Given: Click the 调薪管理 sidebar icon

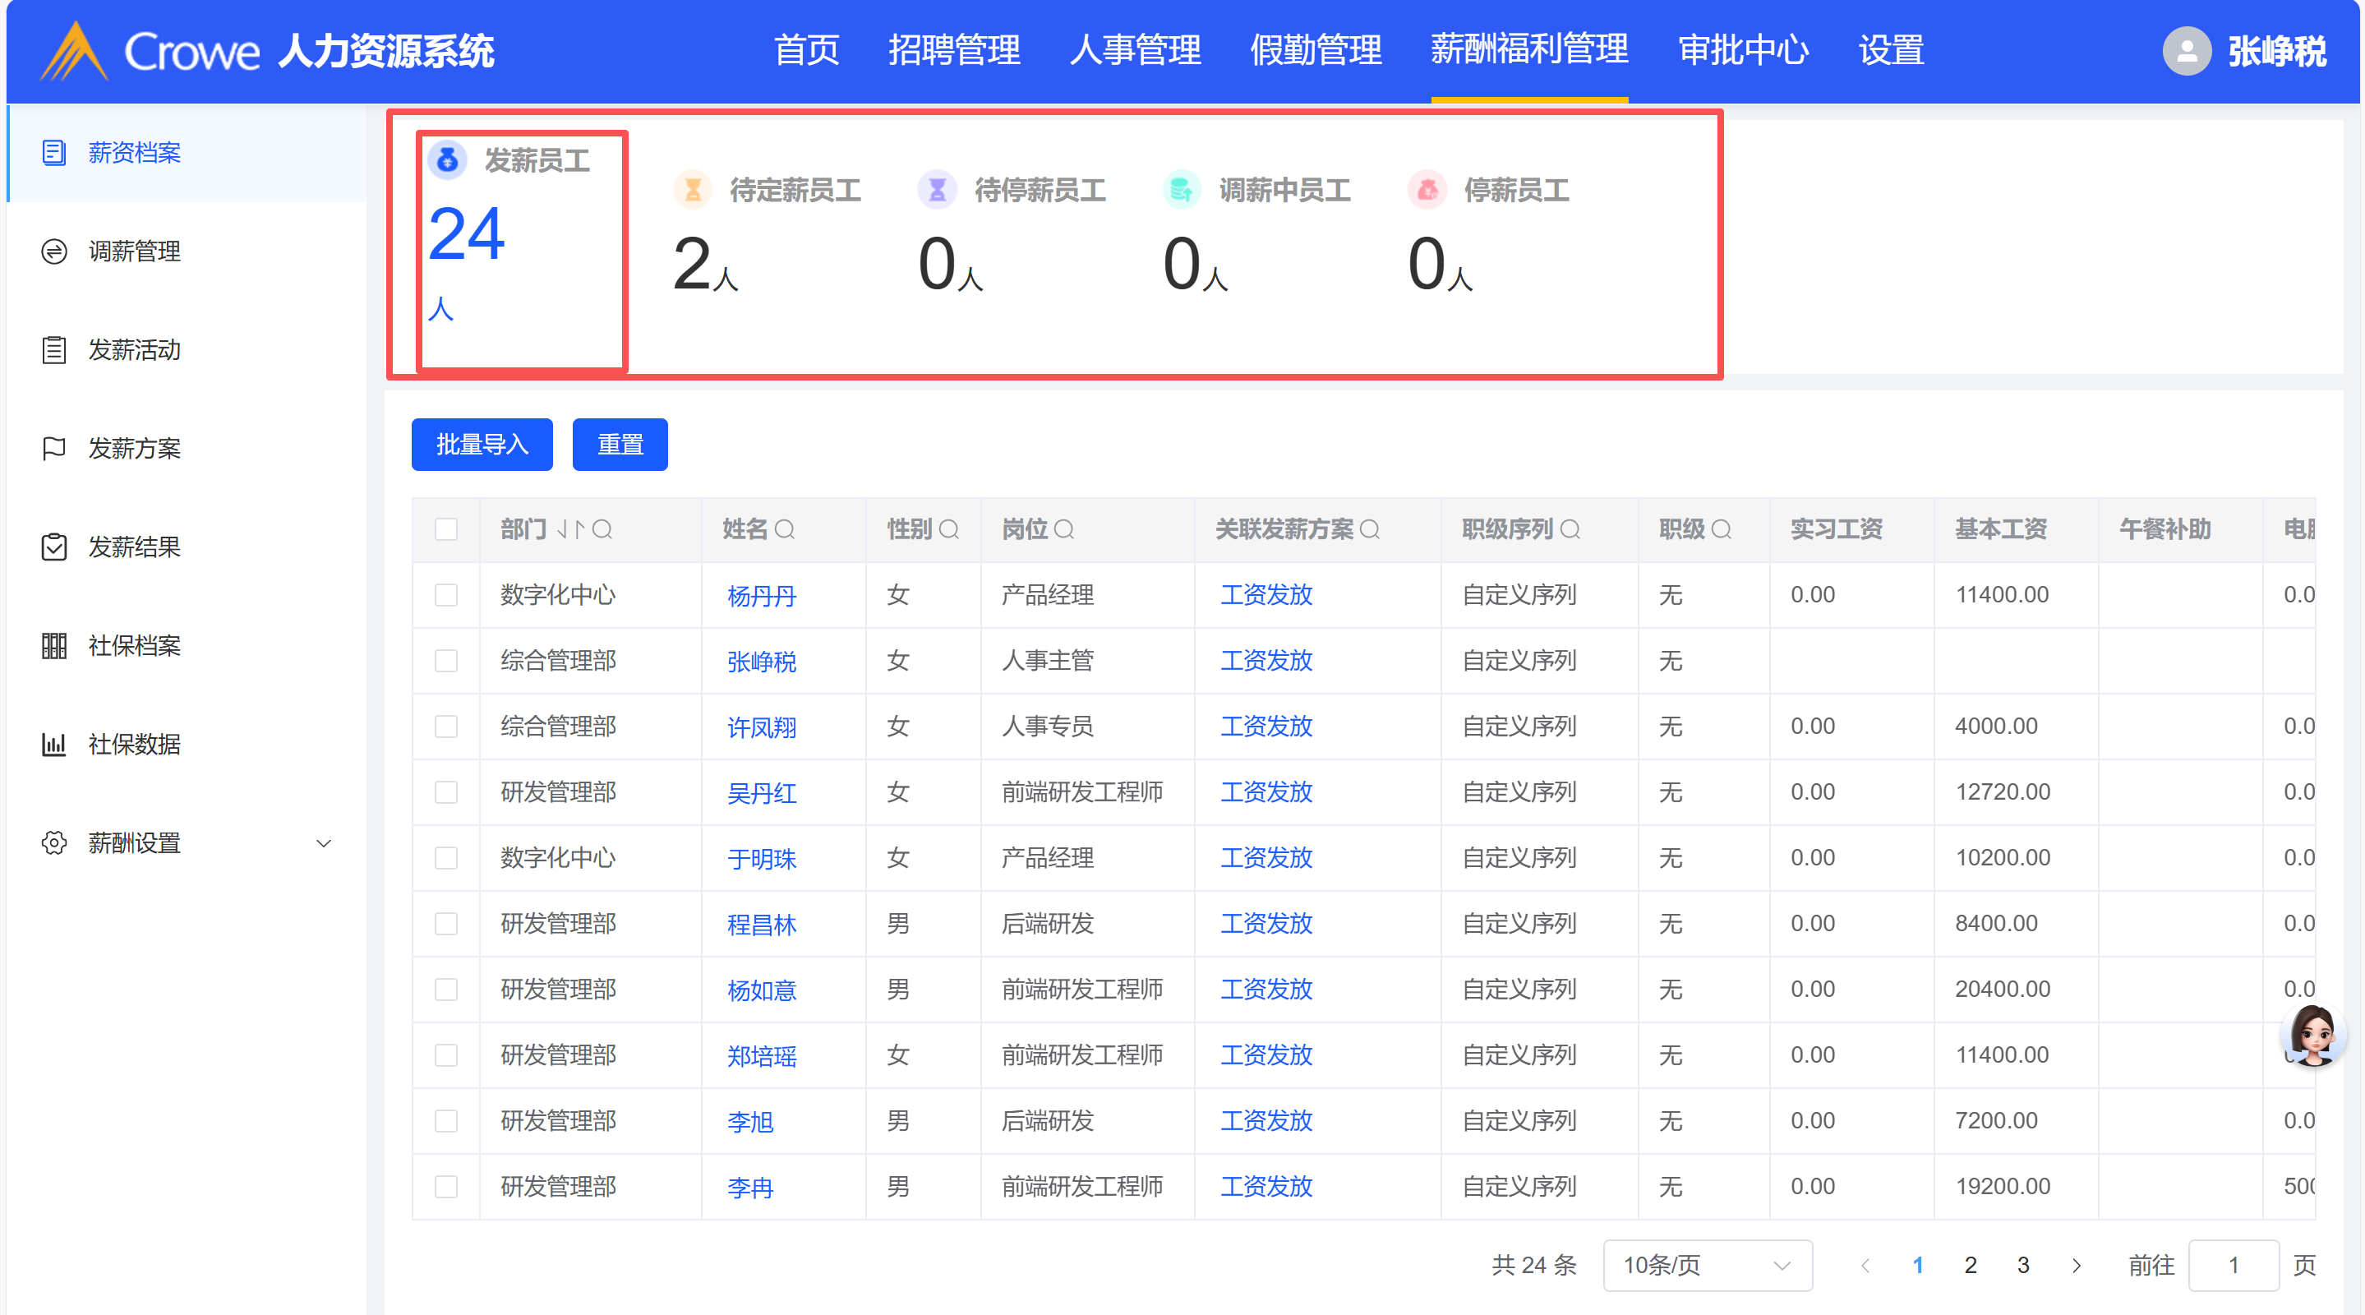Looking at the screenshot, I should click(x=54, y=251).
